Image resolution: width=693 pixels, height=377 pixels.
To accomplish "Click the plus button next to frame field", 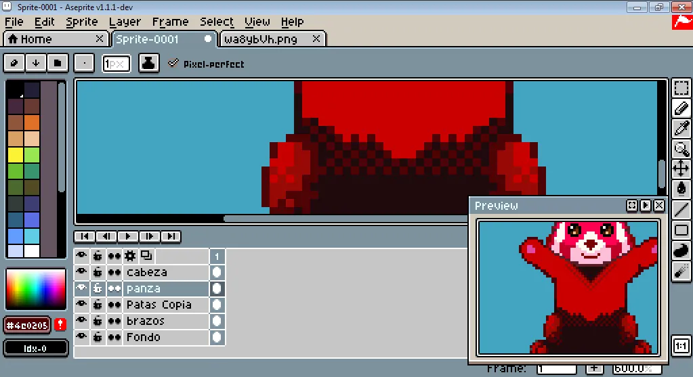I will 594,368.
